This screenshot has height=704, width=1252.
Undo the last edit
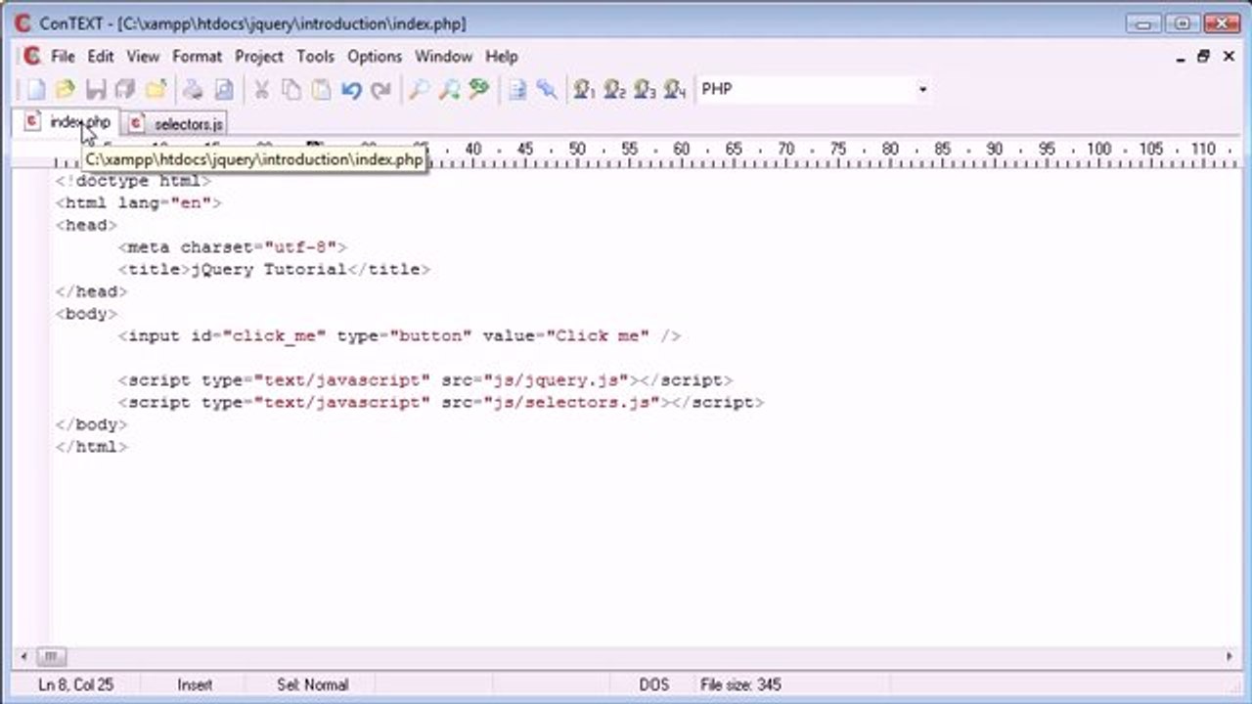pos(351,90)
